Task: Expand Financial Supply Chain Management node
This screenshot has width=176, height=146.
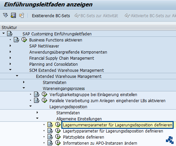Action: pos(10,58)
